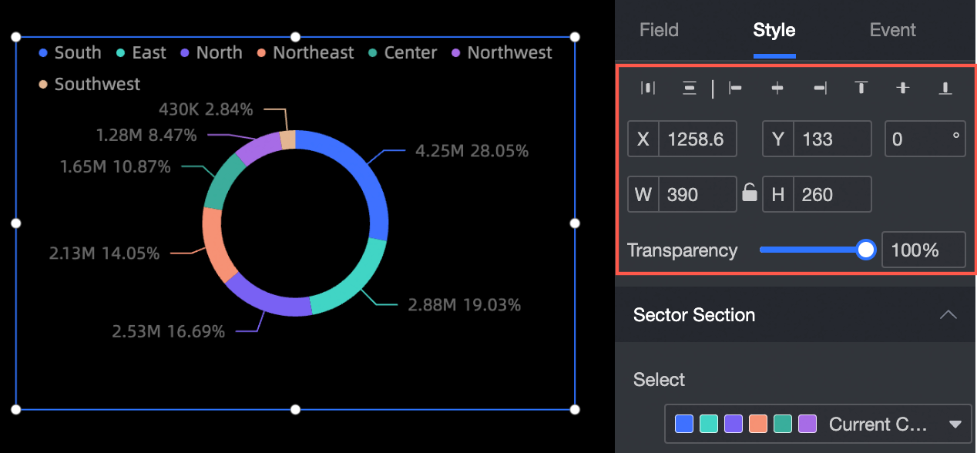
Task: Click the '2.13M 14.05%' data label
Action: pyautogui.click(x=104, y=253)
